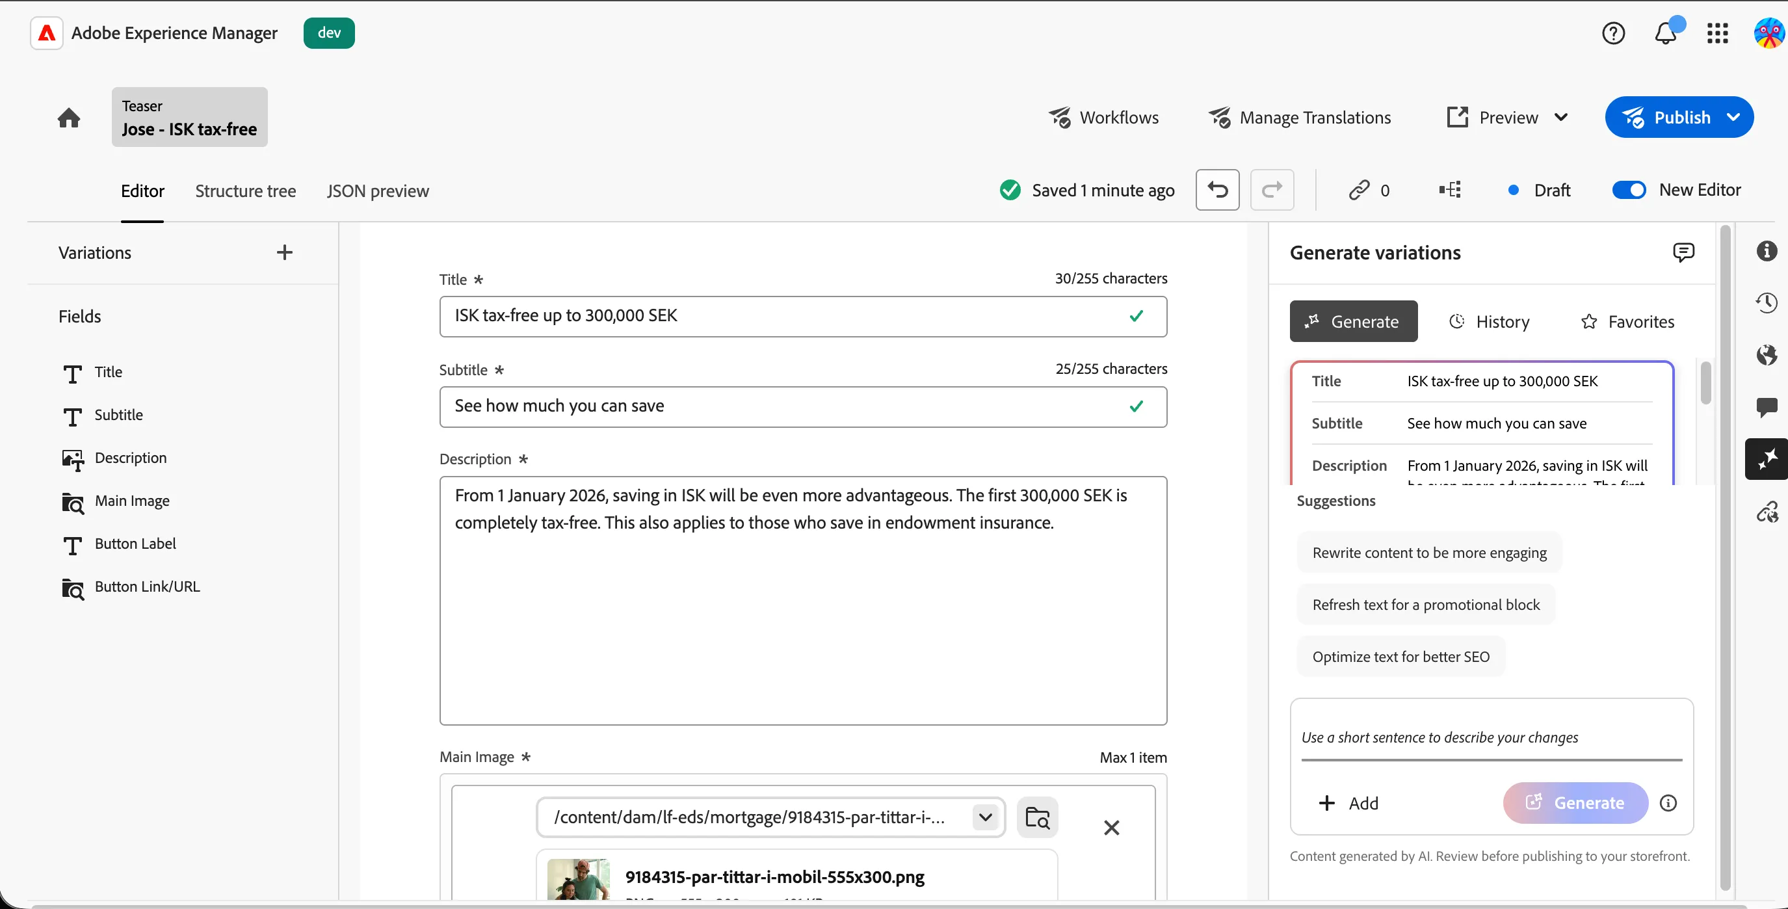Viewport: 1788px width, 909px height.
Task: Open the Favorites tab
Action: click(x=1627, y=321)
